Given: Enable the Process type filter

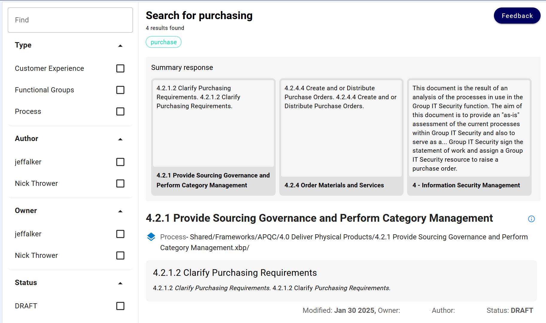Looking at the screenshot, I should click(120, 111).
